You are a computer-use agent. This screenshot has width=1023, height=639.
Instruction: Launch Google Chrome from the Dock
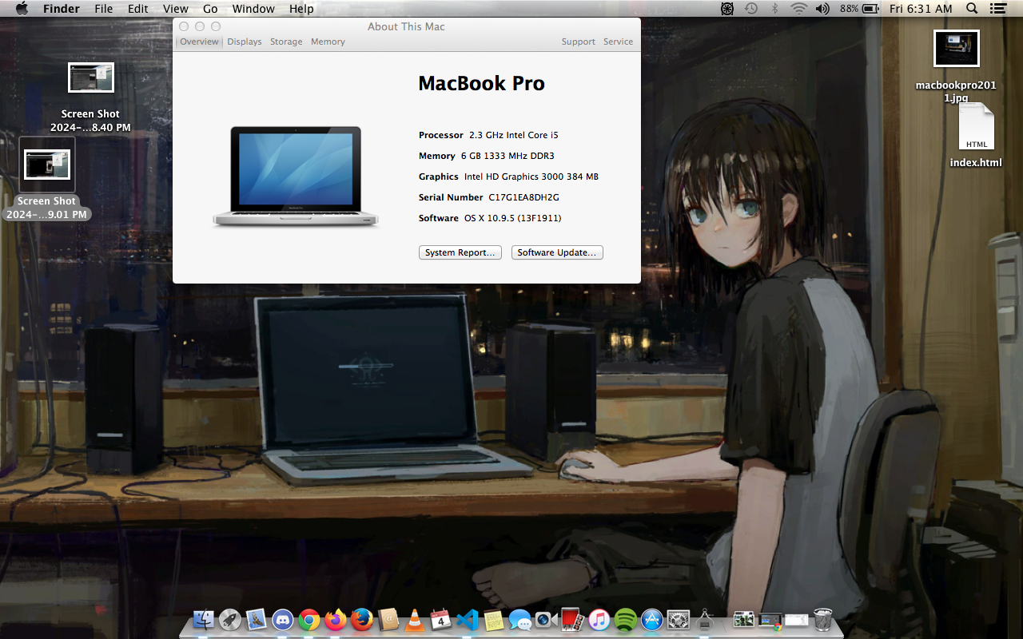309,619
